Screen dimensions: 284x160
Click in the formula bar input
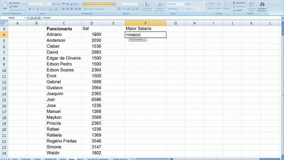(x=161, y=18)
